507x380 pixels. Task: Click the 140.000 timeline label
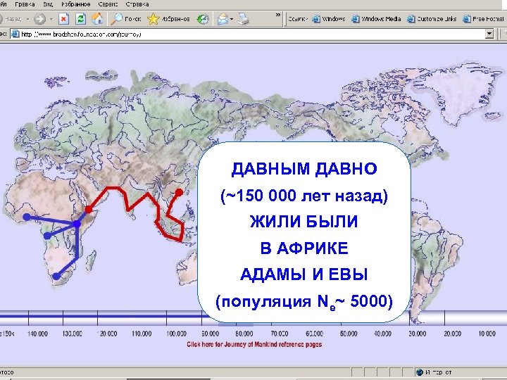[37, 334]
